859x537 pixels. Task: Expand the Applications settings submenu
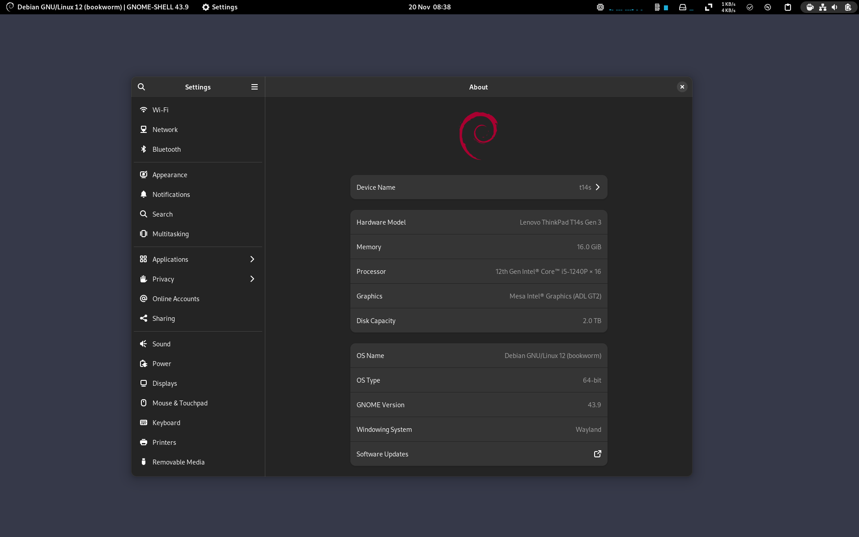tap(252, 259)
